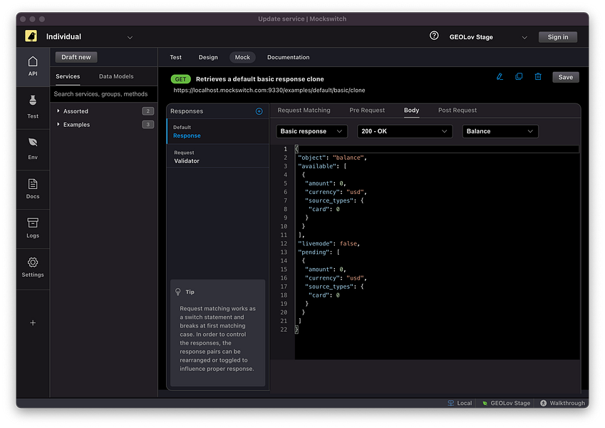Screen dimensions: 605x428
Task: Click GEOLov Stage entry in status bar
Action: [506, 403]
